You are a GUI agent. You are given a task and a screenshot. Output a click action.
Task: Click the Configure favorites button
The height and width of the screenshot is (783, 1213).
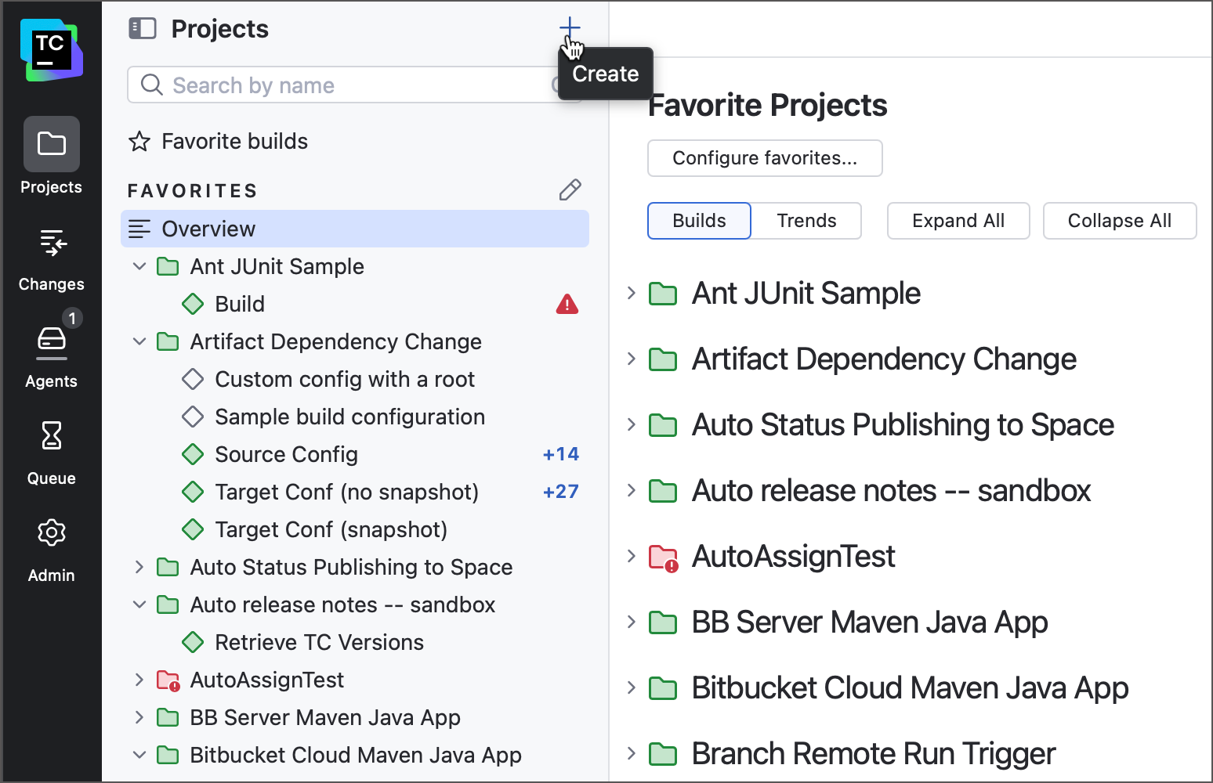point(765,158)
